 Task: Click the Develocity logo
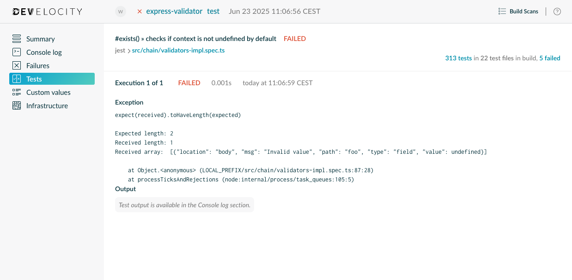[46, 11]
